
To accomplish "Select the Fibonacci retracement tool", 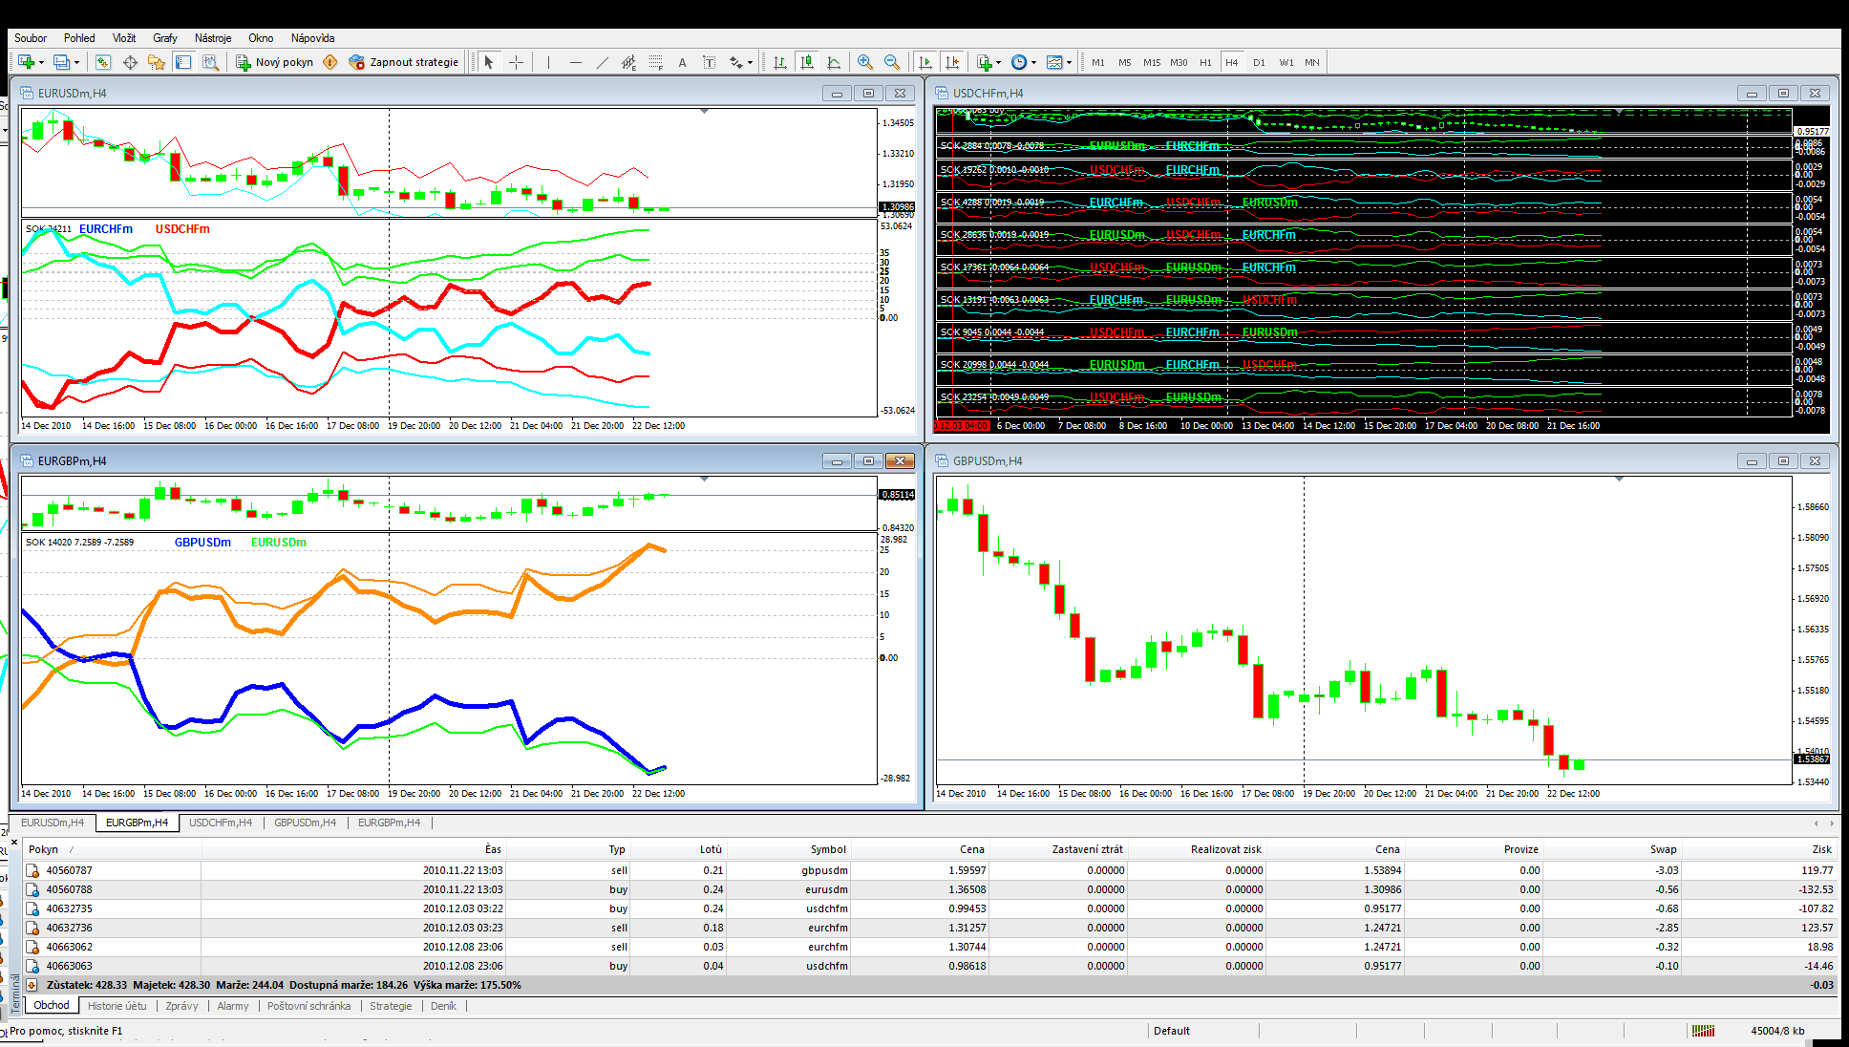I will click(655, 62).
